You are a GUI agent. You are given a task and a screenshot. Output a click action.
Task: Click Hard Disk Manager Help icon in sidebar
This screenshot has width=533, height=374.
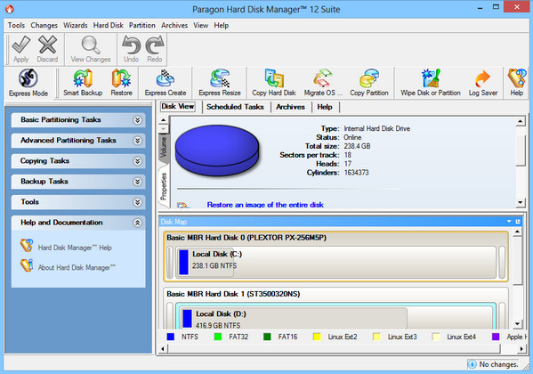(27, 246)
